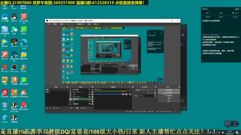Open the YY Voice desktop icon
241x135 pixels.
[5, 81]
